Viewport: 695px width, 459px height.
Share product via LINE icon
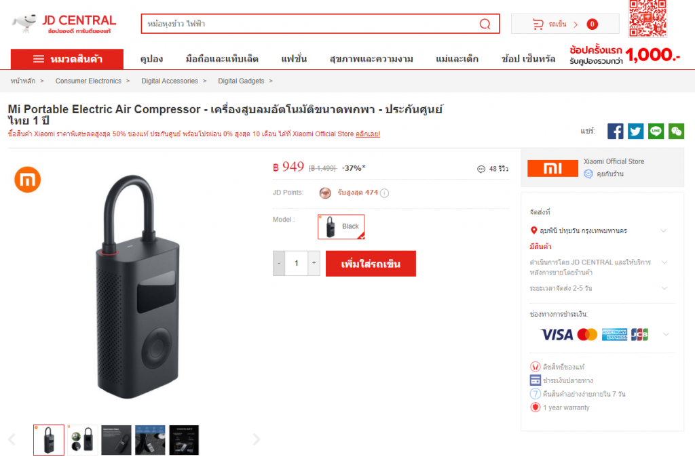(x=656, y=132)
